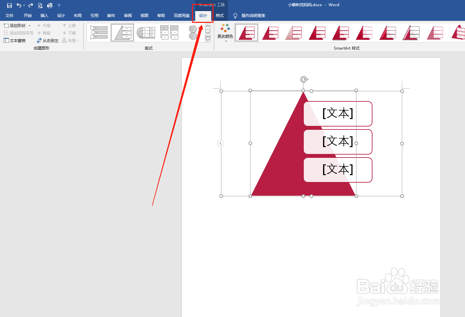The image size is (465, 317).
Task: Open the 更改颜色 color palette
Action: pyautogui.click(x=225, y=33)
